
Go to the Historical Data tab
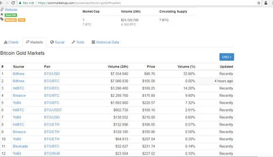pos(105,42)
